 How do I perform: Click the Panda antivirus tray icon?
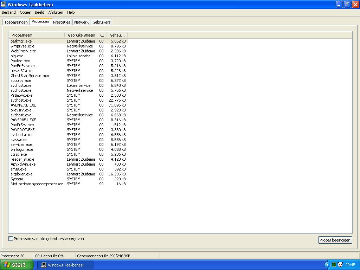[340, 265]
